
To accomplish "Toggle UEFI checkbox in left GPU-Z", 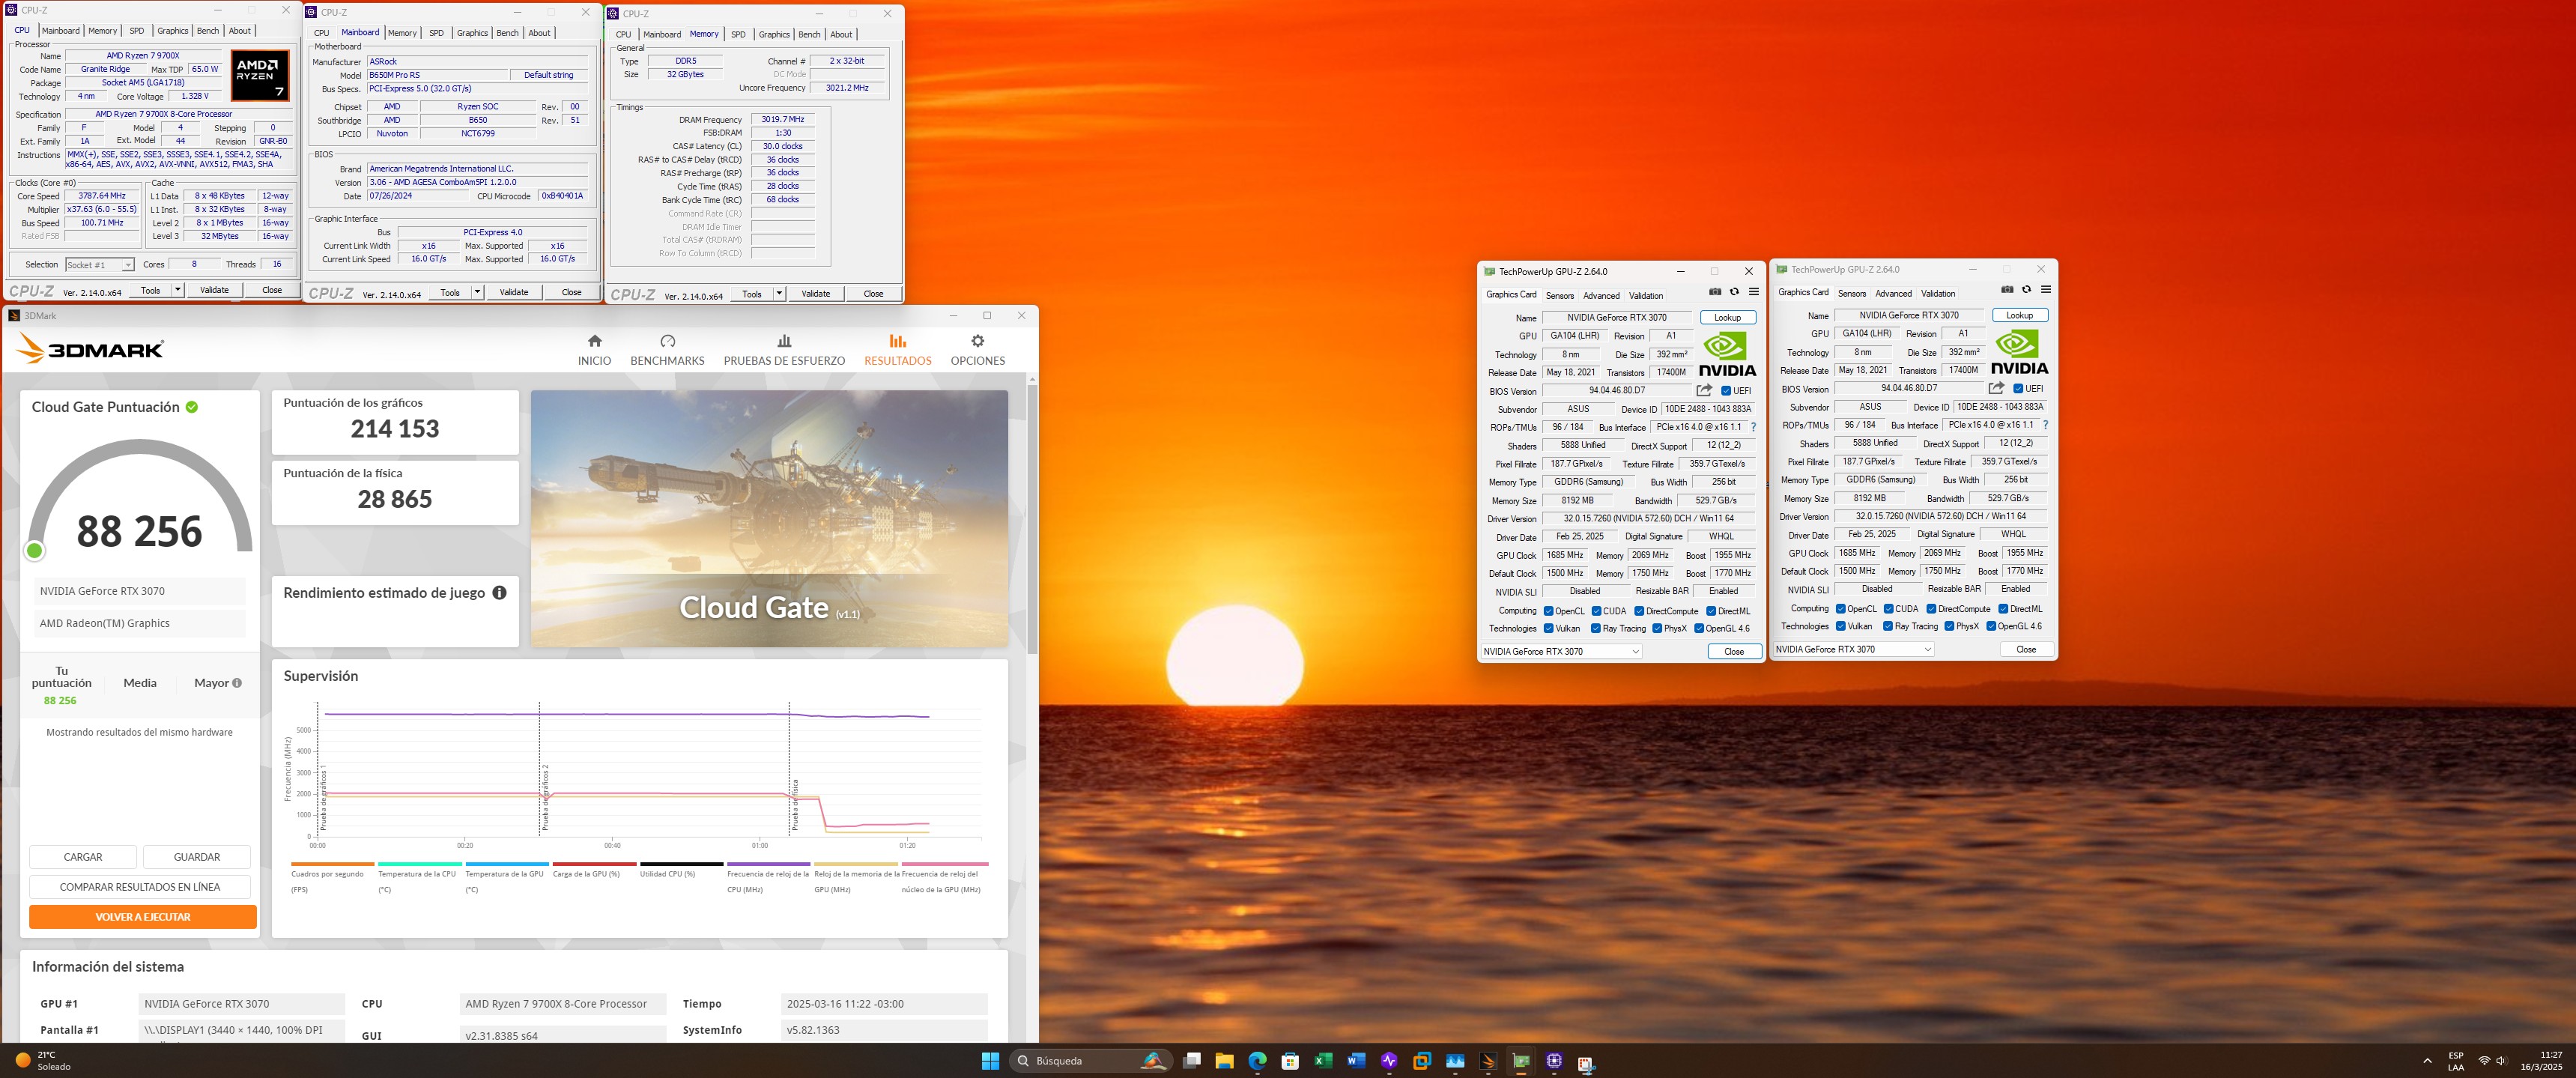I will click(x=1726, y=391).
